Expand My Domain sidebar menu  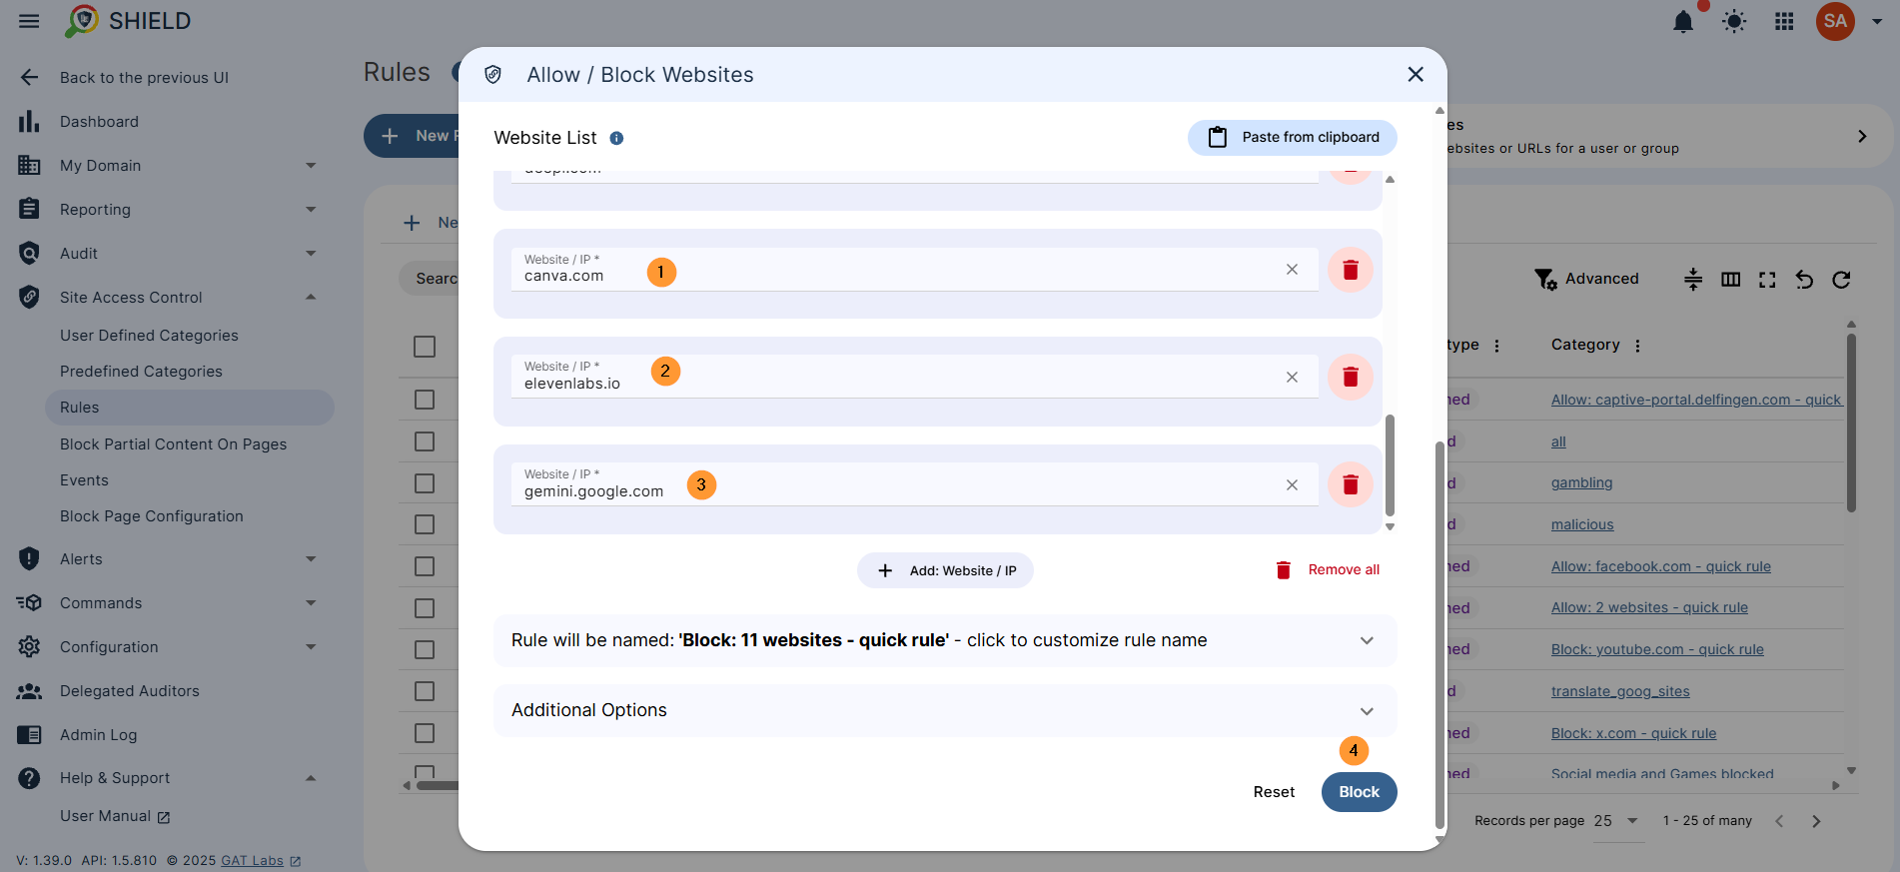(x=311, y=166)
